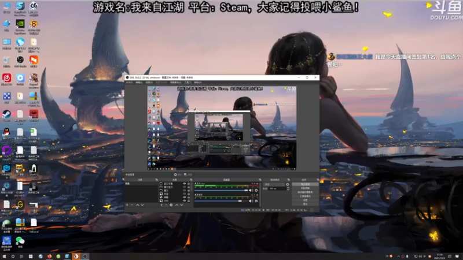Open the 文件 menu in OBS
Screen dimensions: 463x260
point(129,83)
